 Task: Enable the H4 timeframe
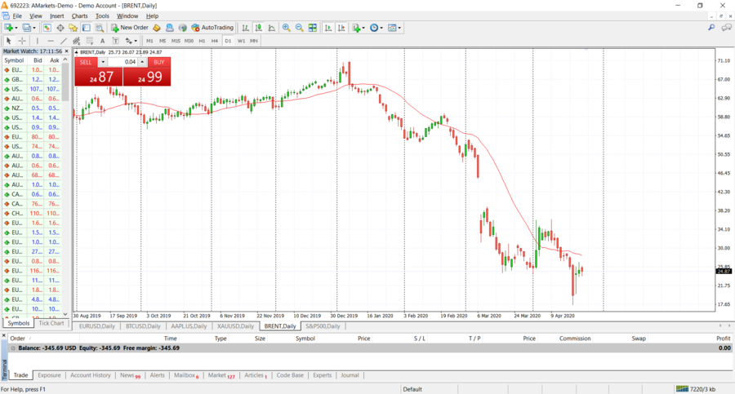tap(215, 41)
